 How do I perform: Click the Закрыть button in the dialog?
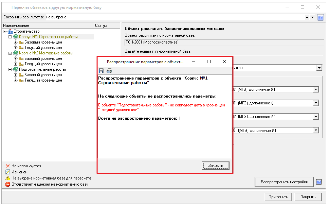click(x=216, y=166)
